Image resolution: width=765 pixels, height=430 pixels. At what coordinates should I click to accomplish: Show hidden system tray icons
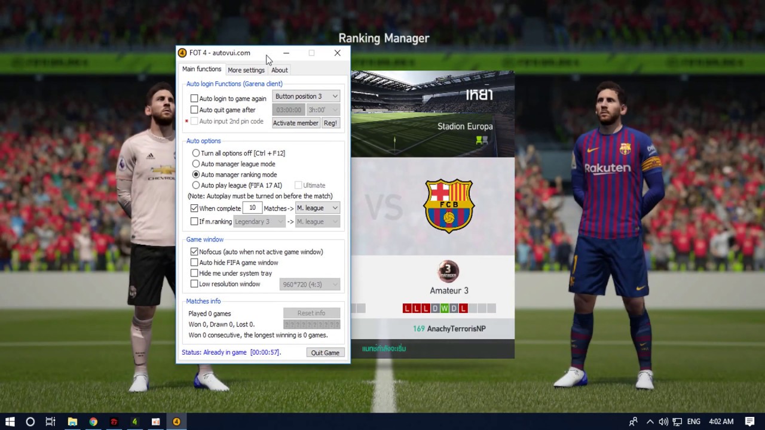[x=650, y=422]
